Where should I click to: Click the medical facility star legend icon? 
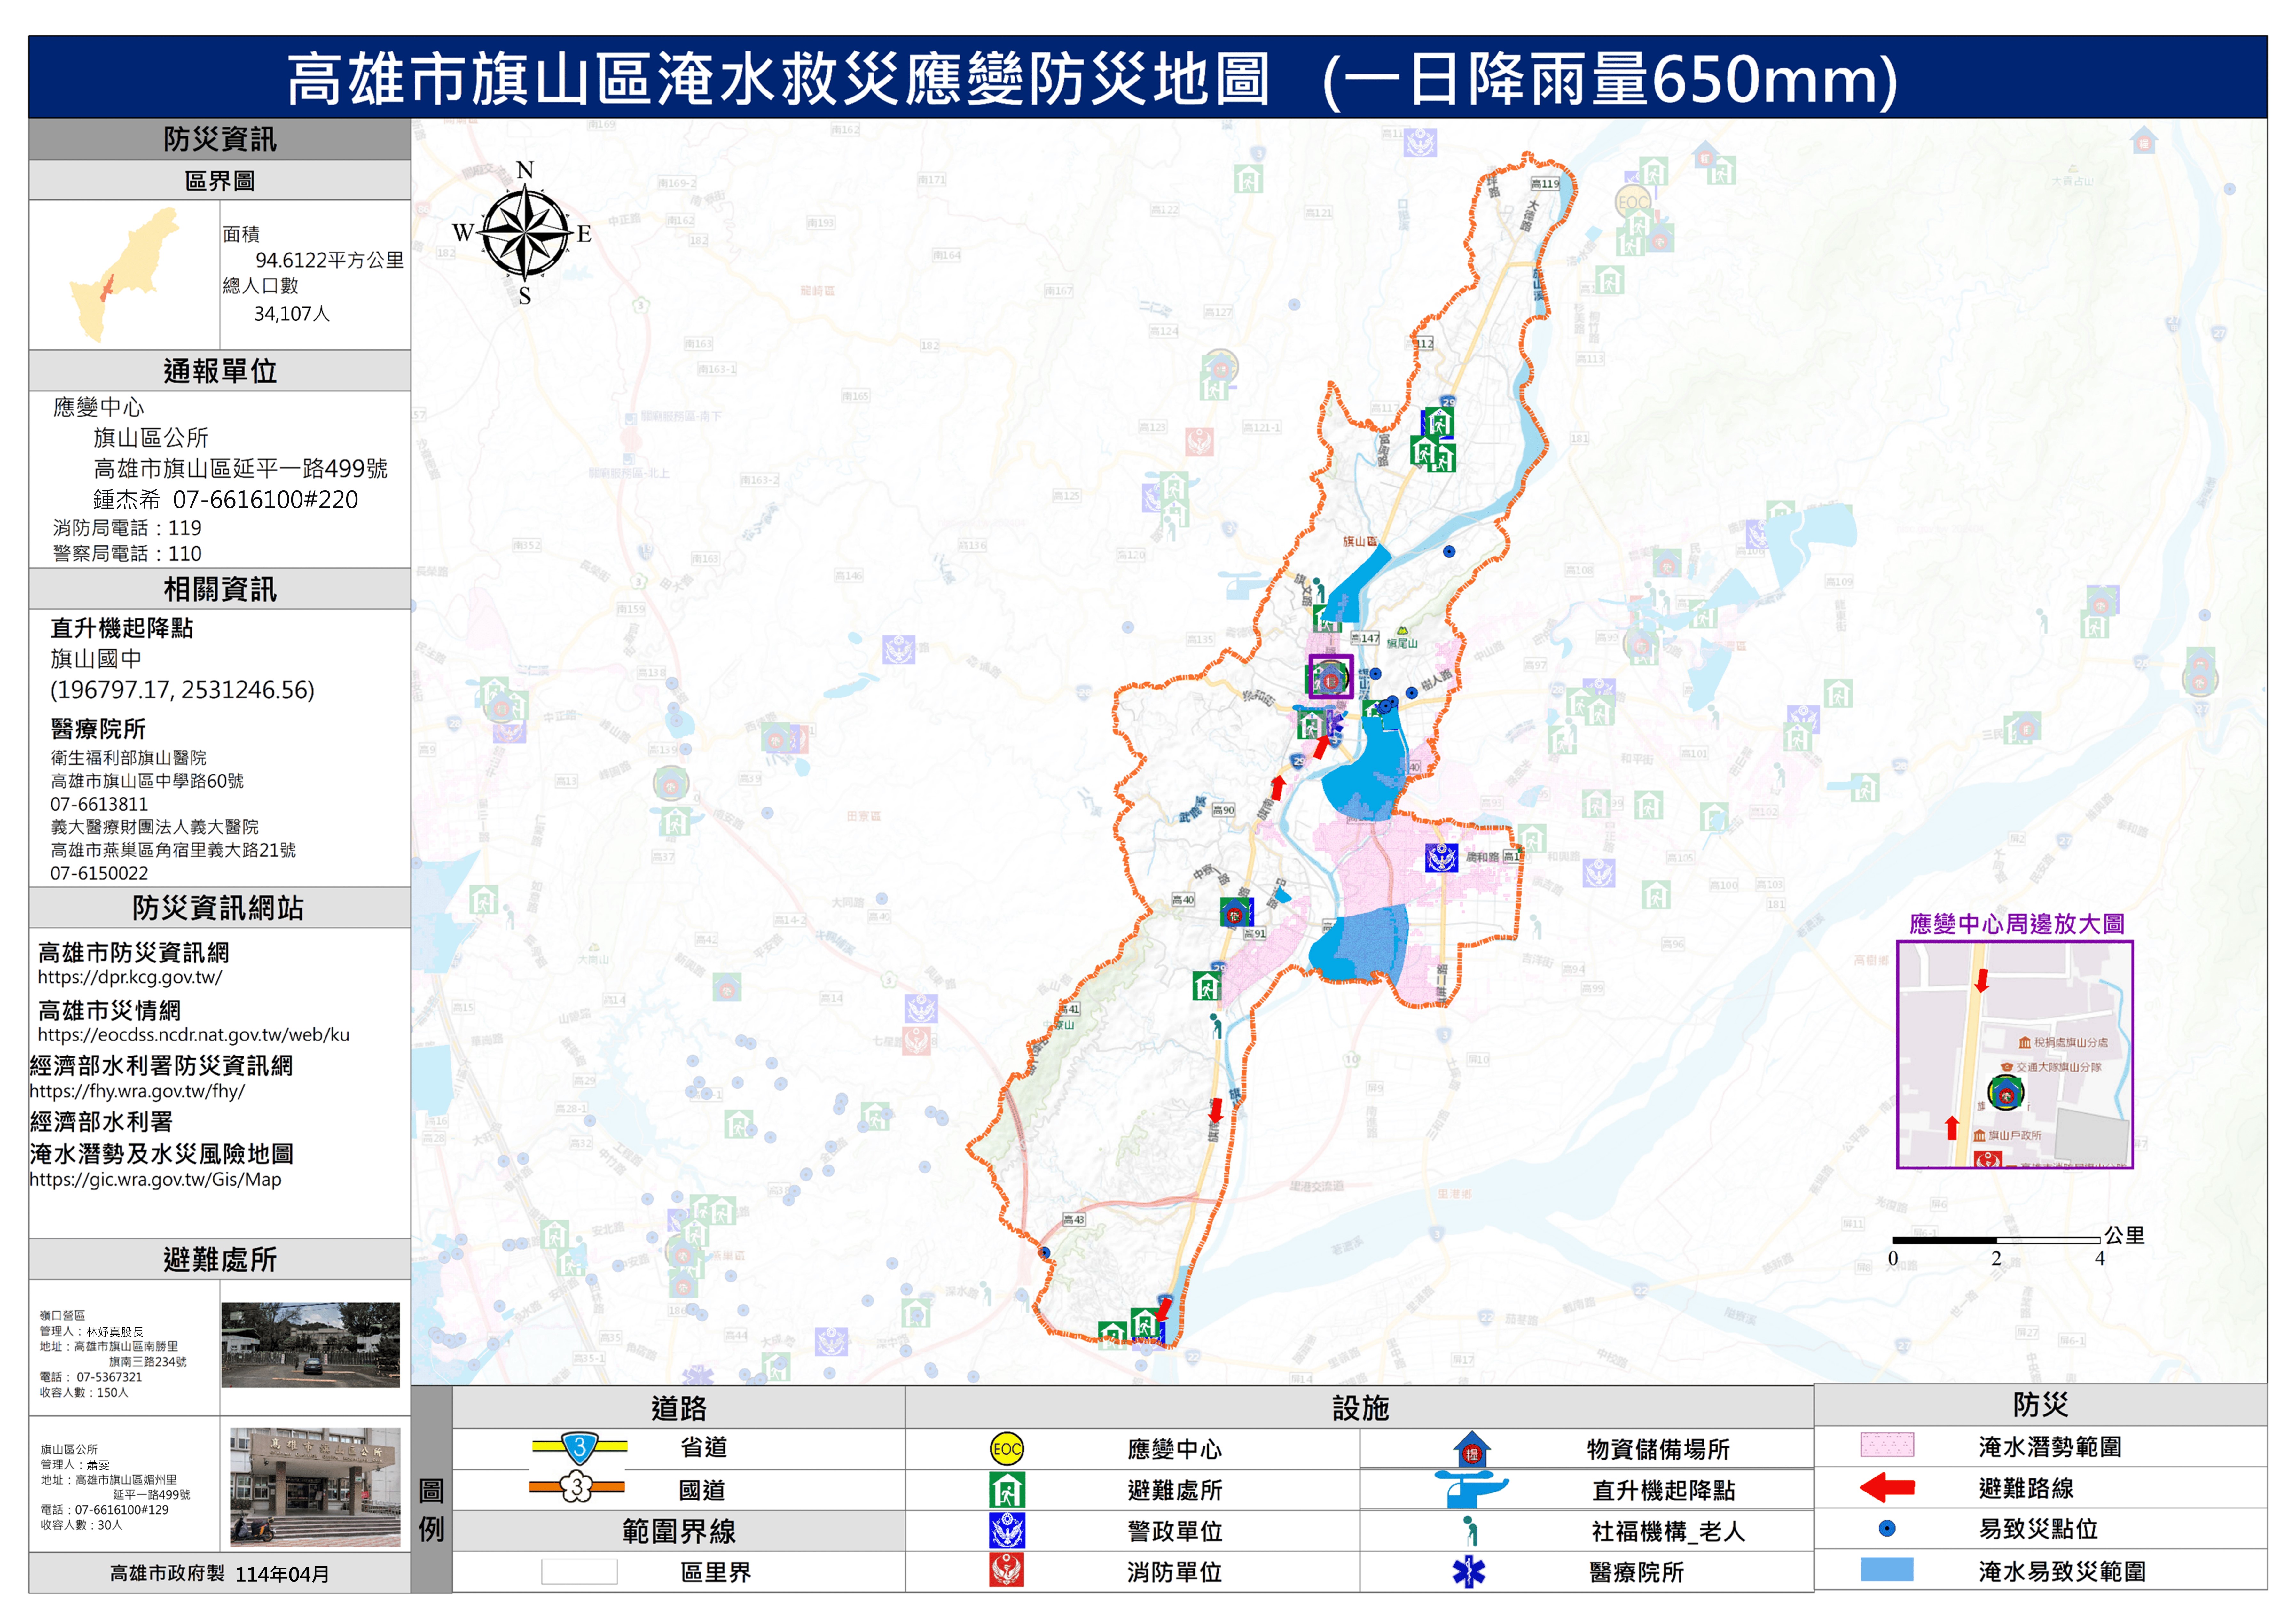[1469, 1572]
